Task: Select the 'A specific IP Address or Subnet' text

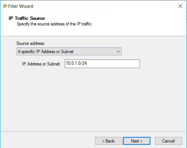Action: [46, 52]
